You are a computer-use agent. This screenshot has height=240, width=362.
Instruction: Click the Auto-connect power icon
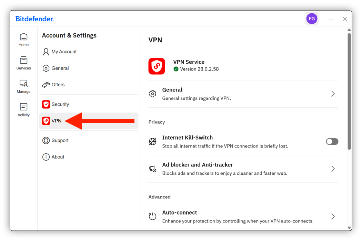point(152,216)
